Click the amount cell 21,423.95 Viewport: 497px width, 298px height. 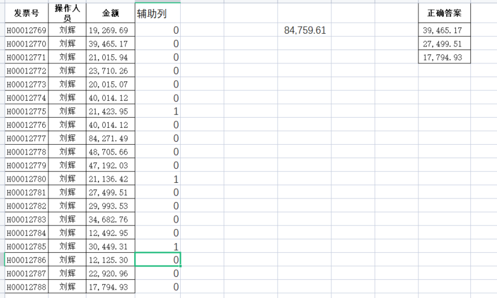coord(111,112)
